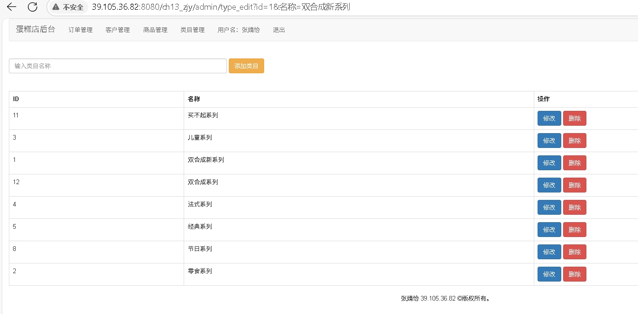
Task: Modify the 法式系列 category
Action: (x=549, y=207)
